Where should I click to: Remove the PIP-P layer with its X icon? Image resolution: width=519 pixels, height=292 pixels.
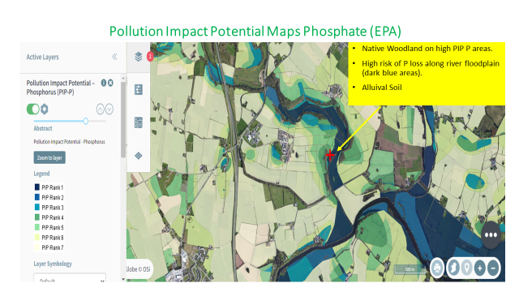tap(110, 83)
